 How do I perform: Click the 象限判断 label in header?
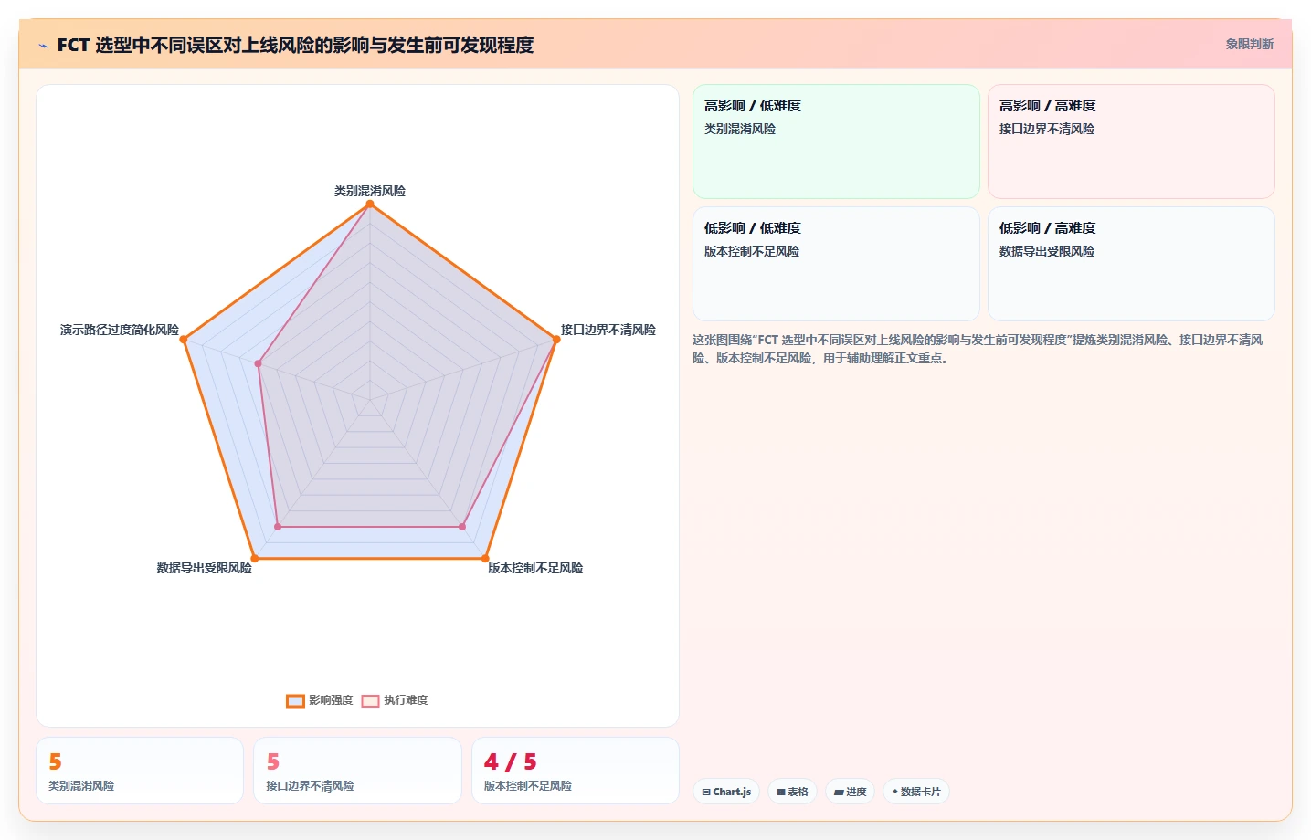coord(1249,44)
